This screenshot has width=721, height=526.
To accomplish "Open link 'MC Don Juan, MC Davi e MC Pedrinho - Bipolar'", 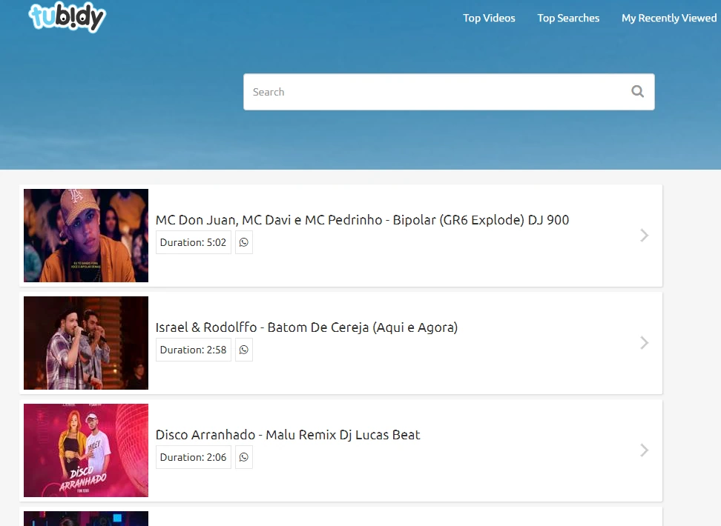I will [362, 220].
